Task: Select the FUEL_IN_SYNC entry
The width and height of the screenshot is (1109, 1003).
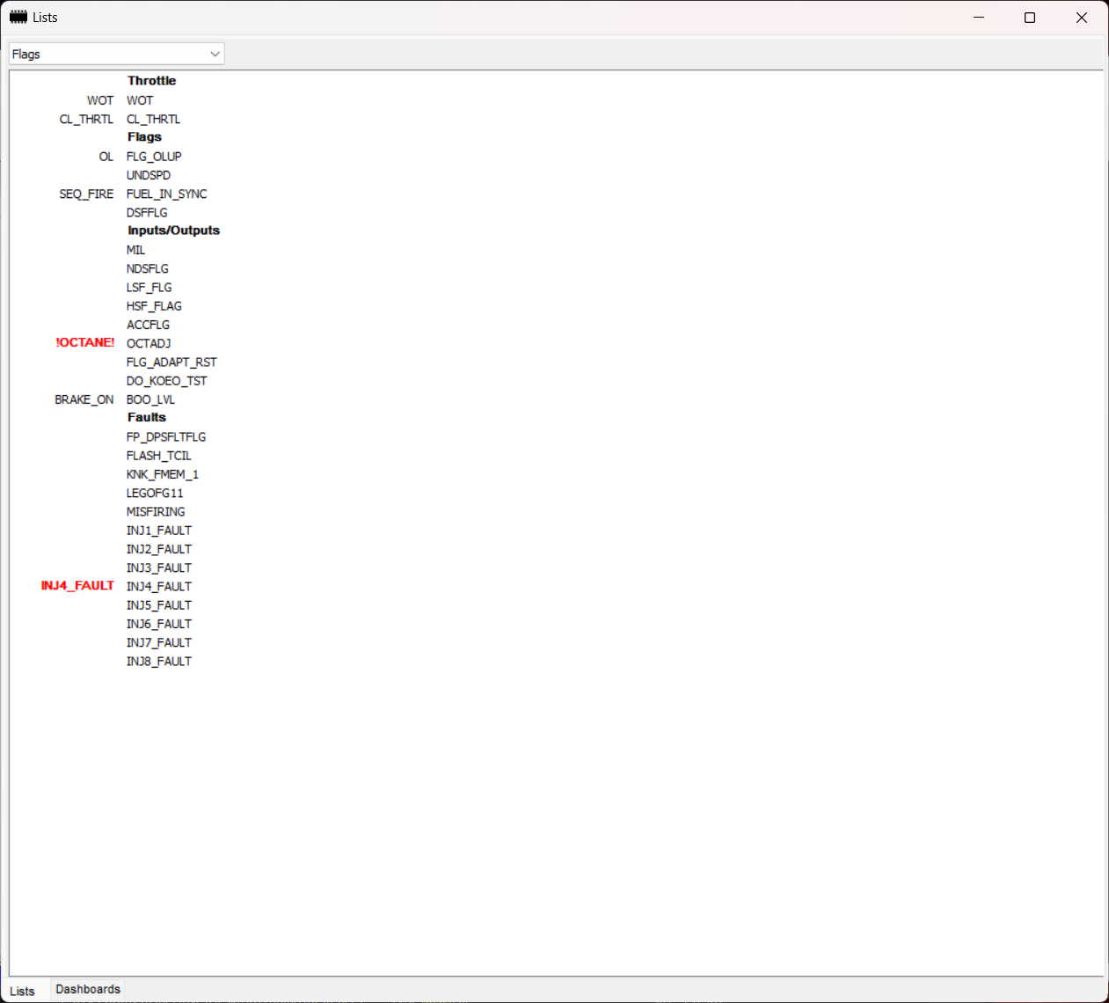Action: [166, 194]
